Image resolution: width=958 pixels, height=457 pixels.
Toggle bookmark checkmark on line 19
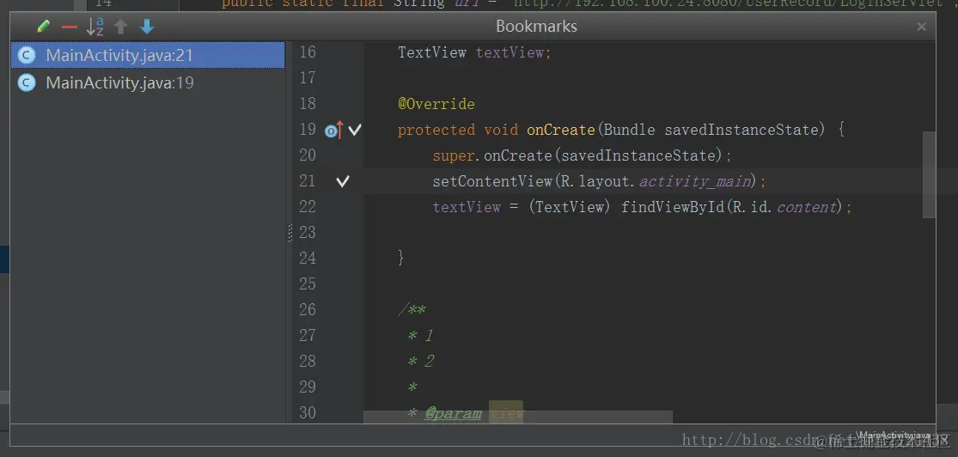coord(355,130)
